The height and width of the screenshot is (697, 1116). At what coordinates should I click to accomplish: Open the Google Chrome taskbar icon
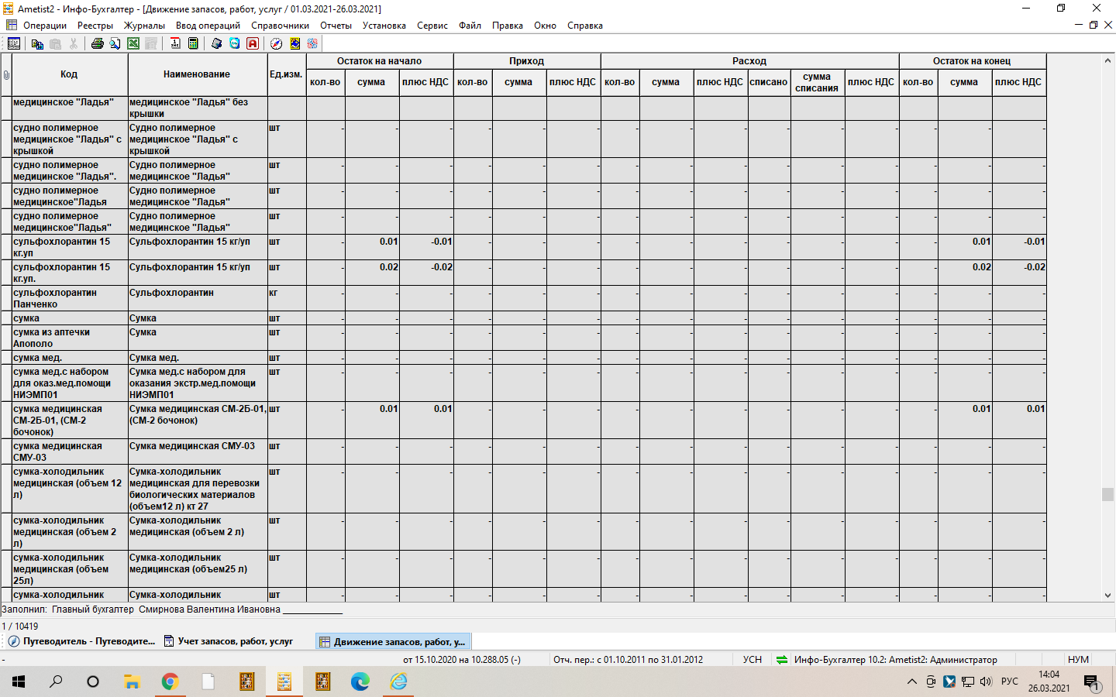[x=170, y=682]
